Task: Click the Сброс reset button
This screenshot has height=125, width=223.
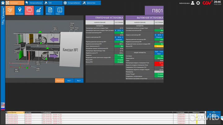Action: (159, 54)
